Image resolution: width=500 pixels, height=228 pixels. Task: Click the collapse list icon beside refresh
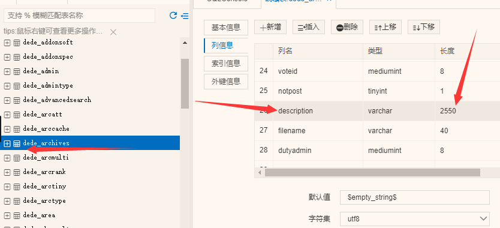pyautogui.click(x=185, y=16)
